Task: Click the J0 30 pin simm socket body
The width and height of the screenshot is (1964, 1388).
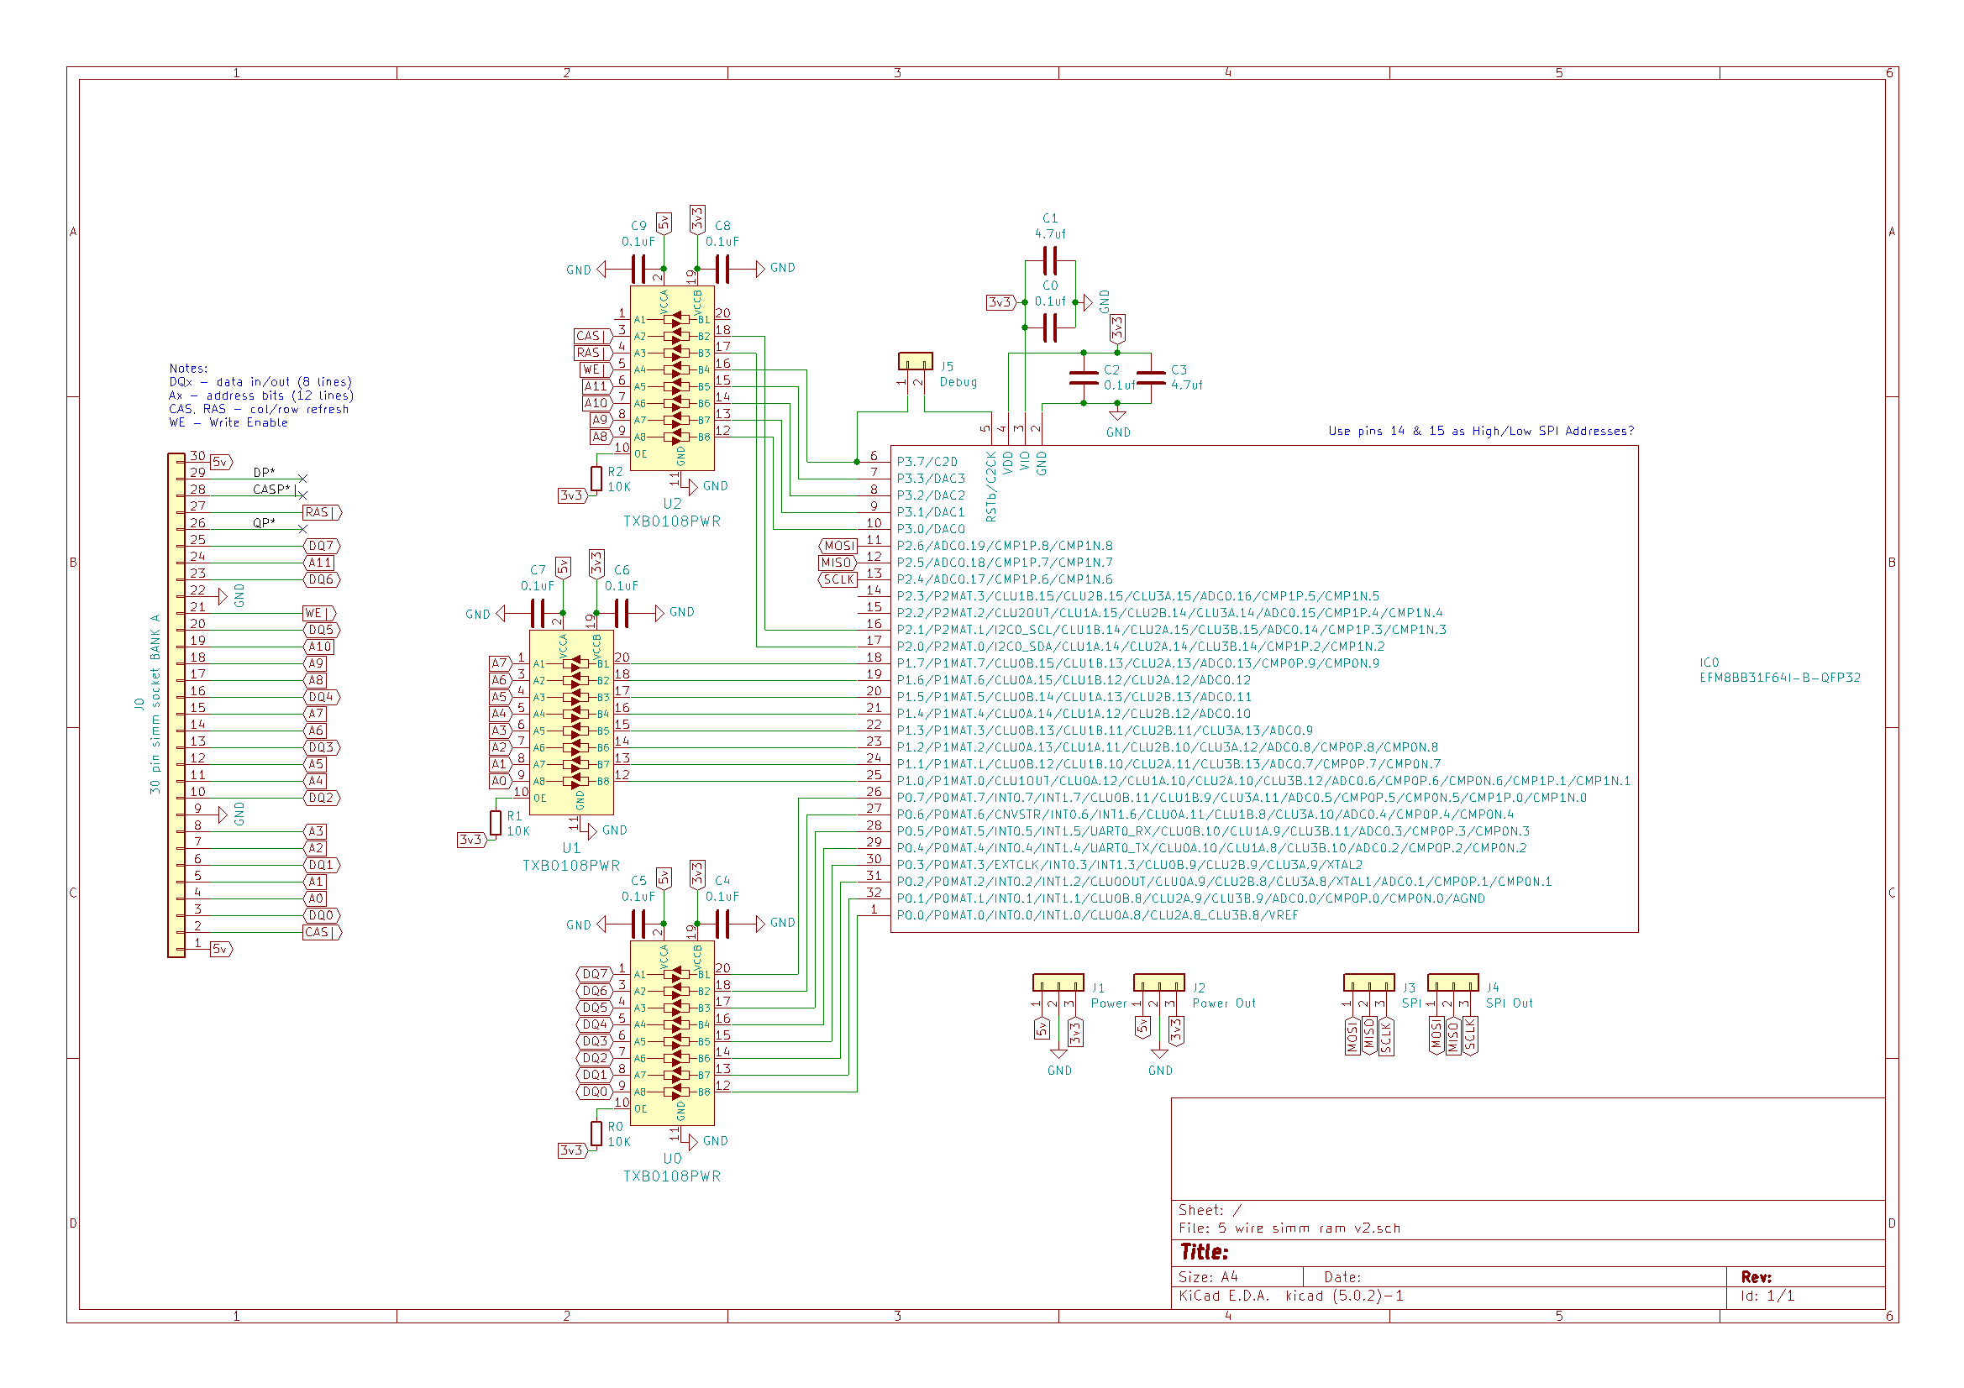Action: (176, 704)
